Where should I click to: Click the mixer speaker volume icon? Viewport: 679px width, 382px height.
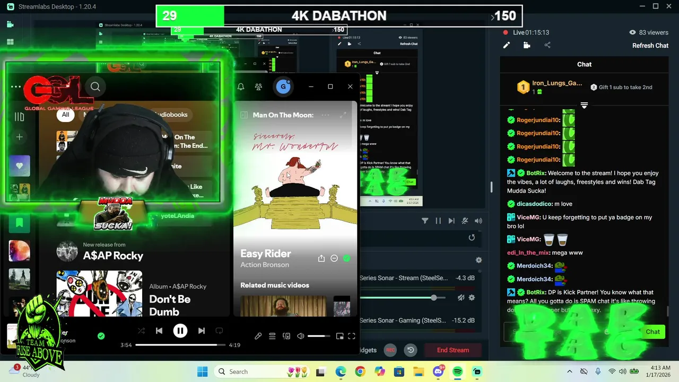[x=478, y=221]
